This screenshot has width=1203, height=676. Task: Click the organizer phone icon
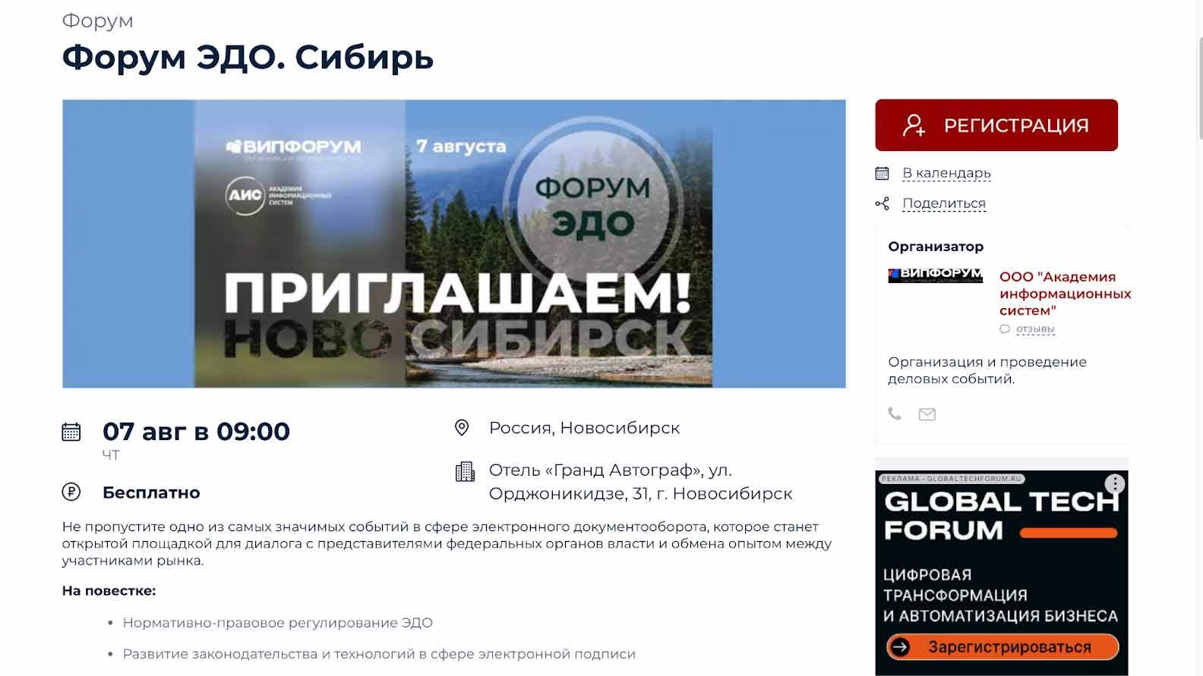click(x=895, y=414)
